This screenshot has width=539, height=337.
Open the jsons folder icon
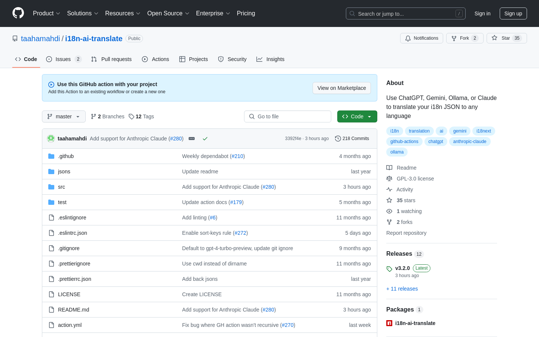click(x=51, y=171)
